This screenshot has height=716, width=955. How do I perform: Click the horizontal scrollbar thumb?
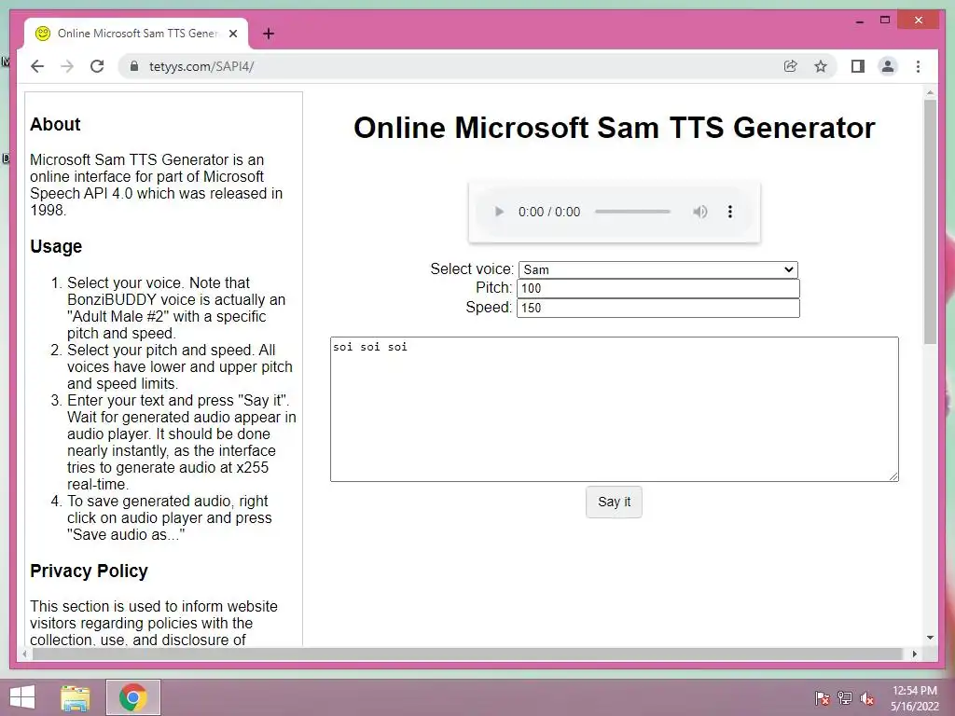[467, 654]
